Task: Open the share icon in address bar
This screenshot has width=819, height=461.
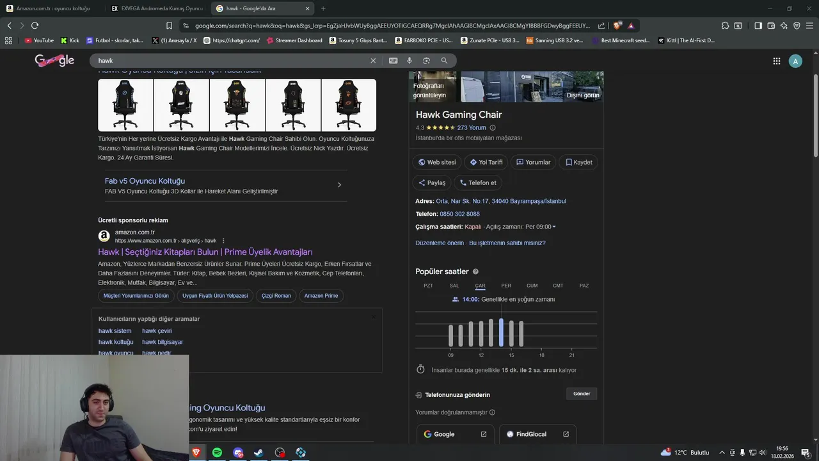Action: [x=601, y=26]
